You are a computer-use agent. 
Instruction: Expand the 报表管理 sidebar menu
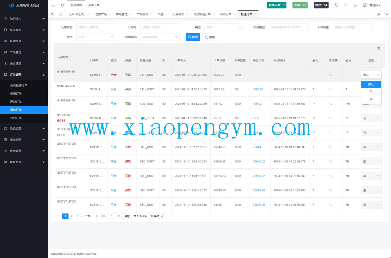click(x=24, y=140)
